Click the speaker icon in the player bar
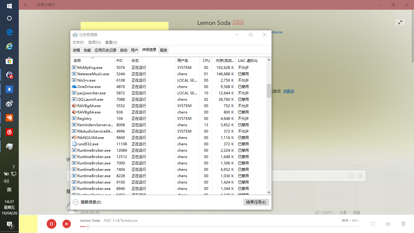 pos(388,224)
